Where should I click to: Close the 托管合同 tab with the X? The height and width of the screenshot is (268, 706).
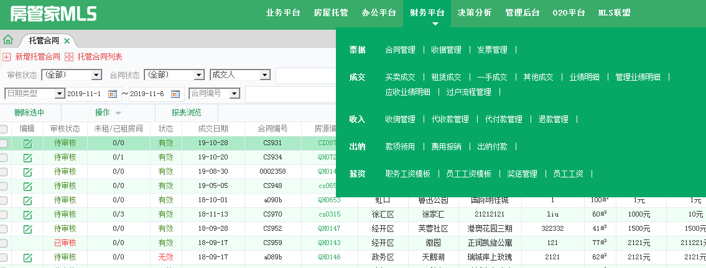[67, 41]
